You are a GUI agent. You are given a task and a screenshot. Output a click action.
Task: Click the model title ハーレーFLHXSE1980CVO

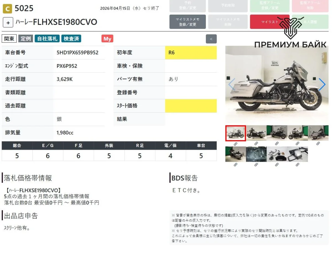[x=56, y=22]
